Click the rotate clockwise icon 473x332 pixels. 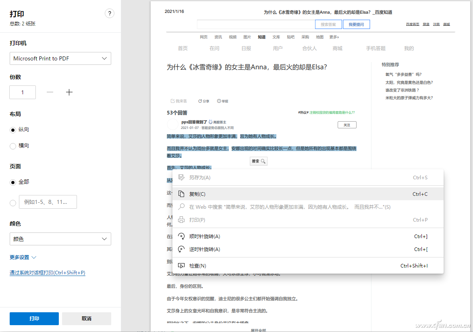[181, 236]
